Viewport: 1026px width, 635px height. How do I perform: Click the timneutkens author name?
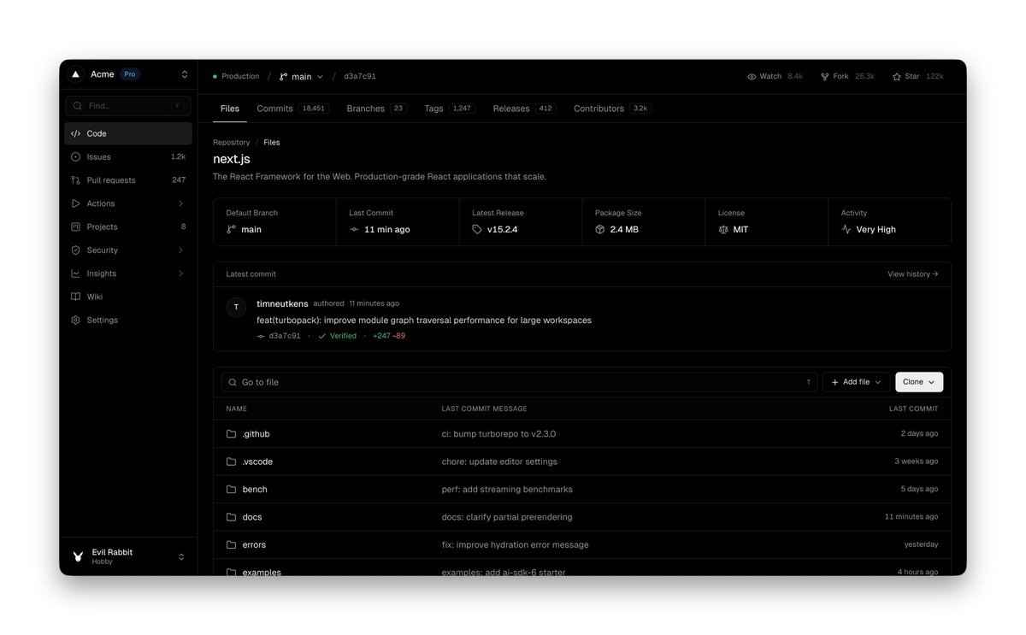click(x=282, y=303)
